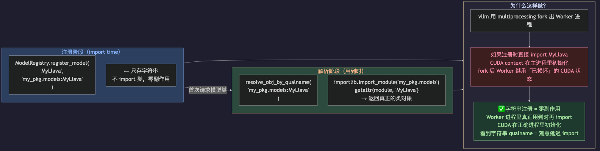Screen dimensions: 600x151
Task: Click the resolve_obj_by_qualname node
Action: point(278,90)
